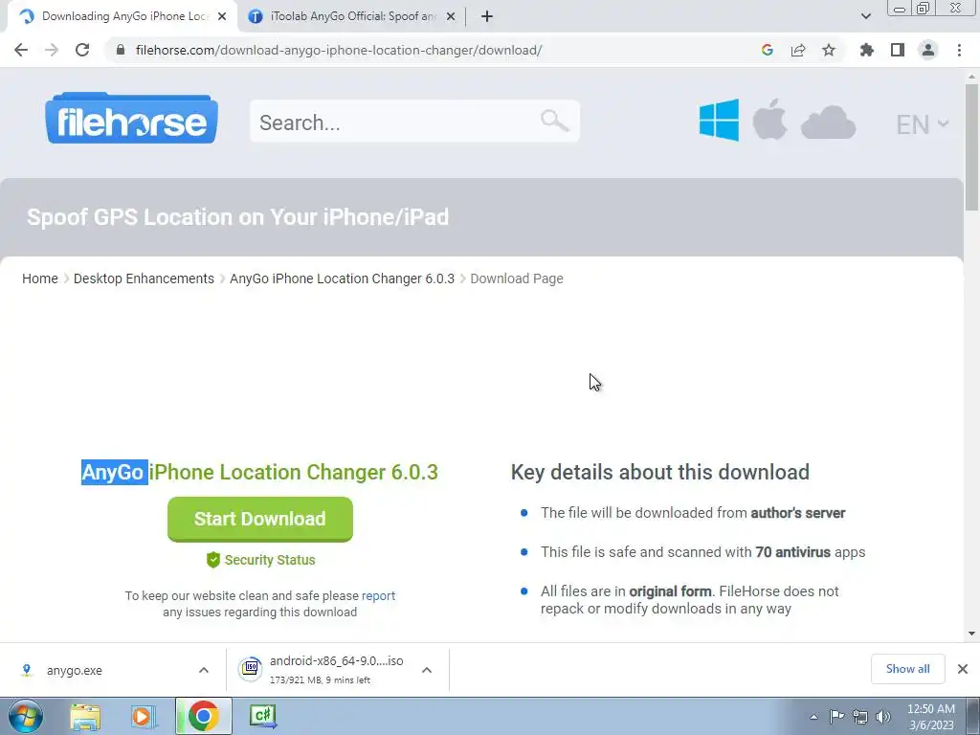Open Desktop Enhancements breadcrumb

tap(144, 278)
